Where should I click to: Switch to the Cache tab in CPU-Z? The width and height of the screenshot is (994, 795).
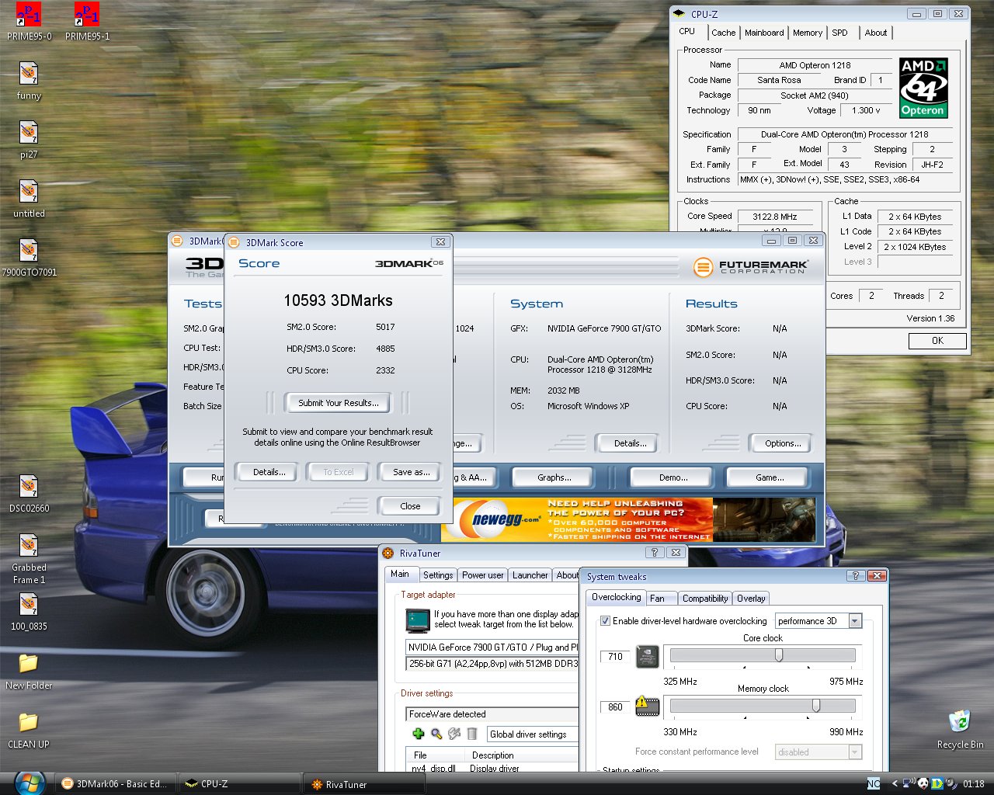click(723, 33)
